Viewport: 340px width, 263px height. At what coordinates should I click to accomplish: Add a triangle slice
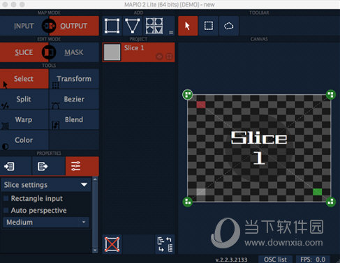point(133,26)
